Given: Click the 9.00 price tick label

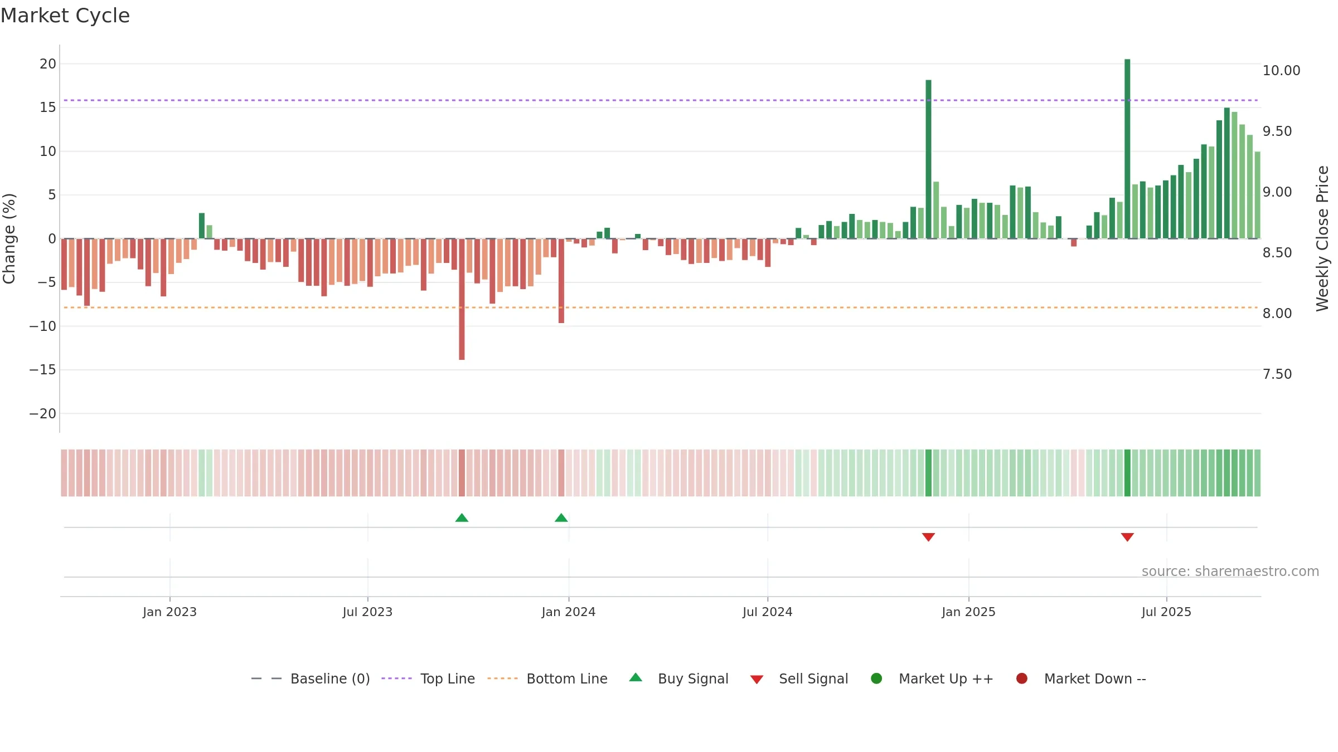Looking at the screenshot, I should click(1277, 192).
